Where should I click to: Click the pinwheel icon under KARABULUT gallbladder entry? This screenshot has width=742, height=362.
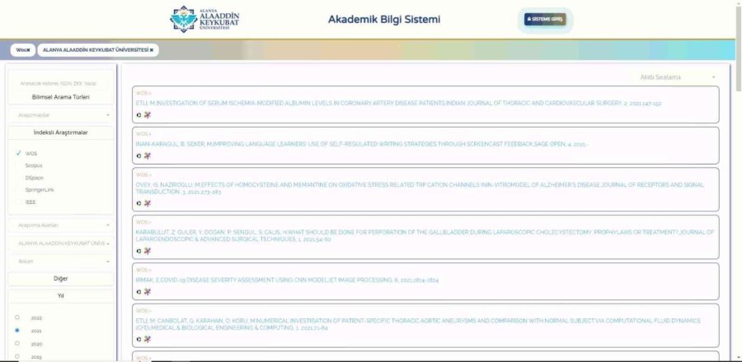[147, 250]
